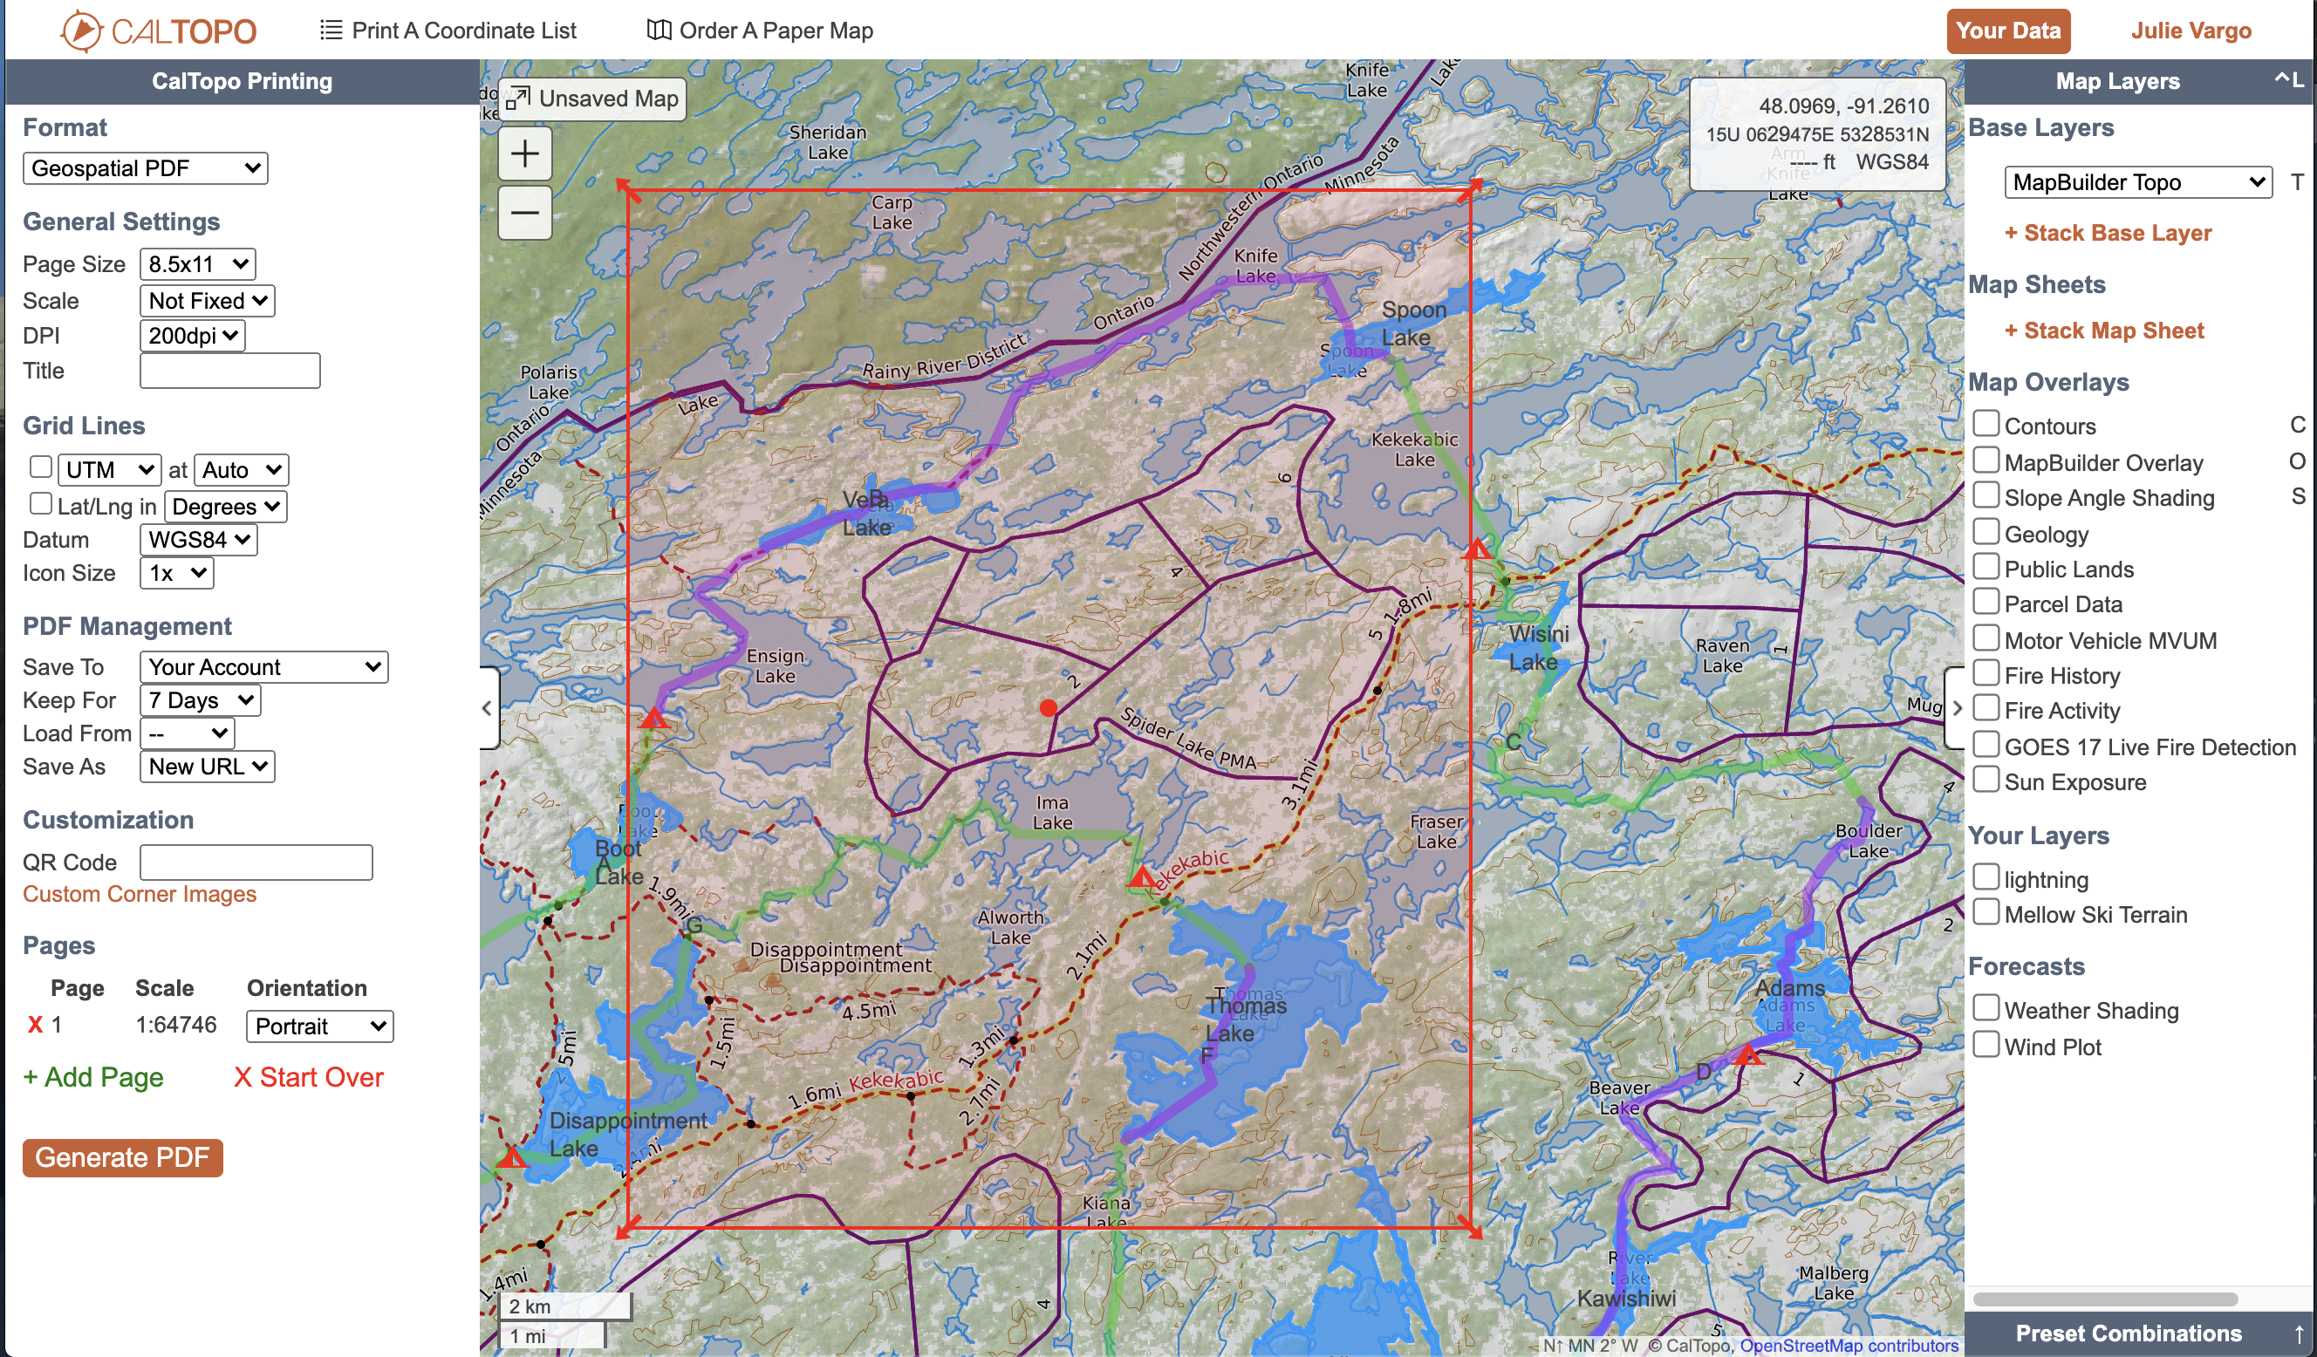2317x1357 pixels.
Task: Click the zoom out minus button on map
Action: (x=525, y=213)
